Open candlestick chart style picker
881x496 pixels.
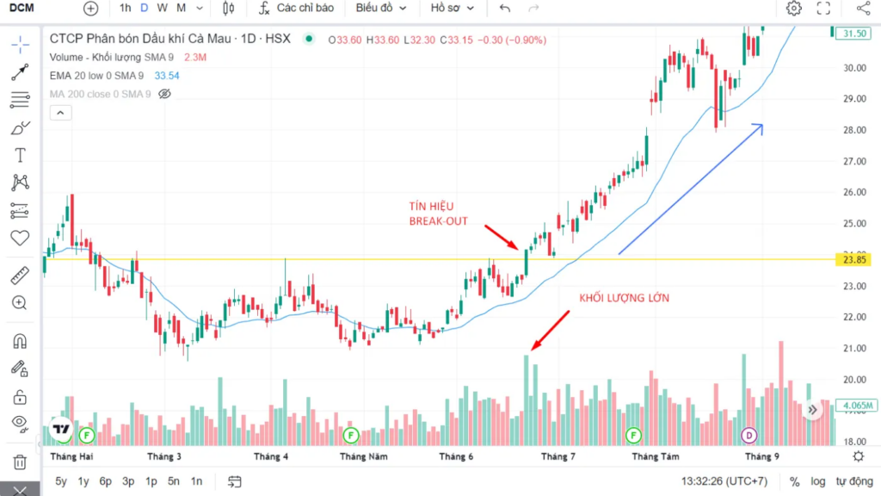(228, 9)
